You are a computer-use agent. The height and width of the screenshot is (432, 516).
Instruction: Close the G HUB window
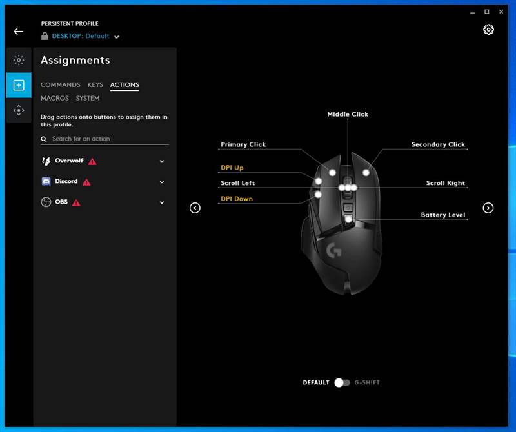coord(501,12)
